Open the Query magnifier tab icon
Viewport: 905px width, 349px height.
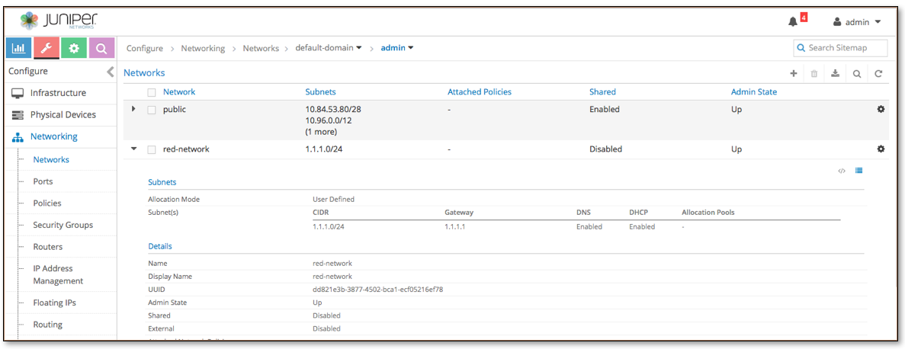coord(101,49)
